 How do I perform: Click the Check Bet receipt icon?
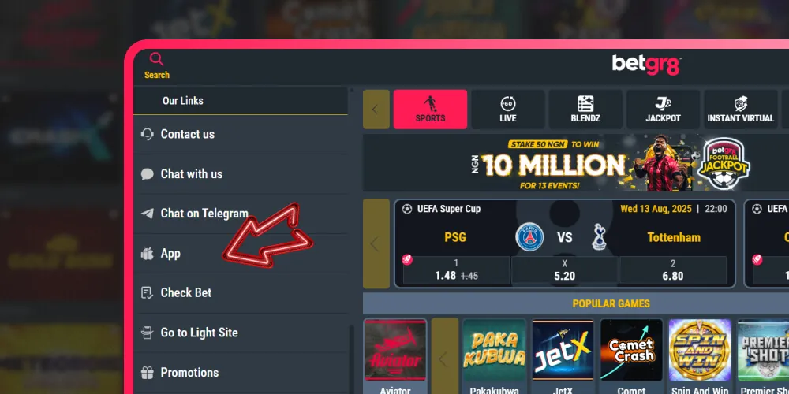pos(147,293)
